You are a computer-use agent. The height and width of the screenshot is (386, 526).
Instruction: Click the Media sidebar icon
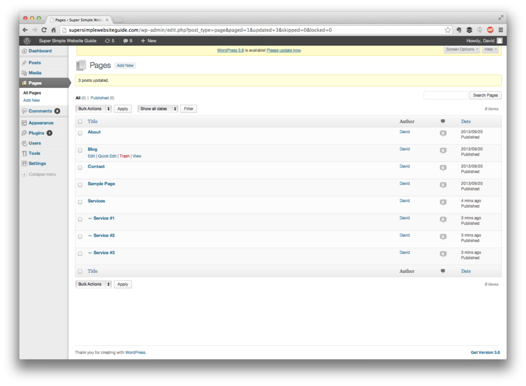(24, 73)
